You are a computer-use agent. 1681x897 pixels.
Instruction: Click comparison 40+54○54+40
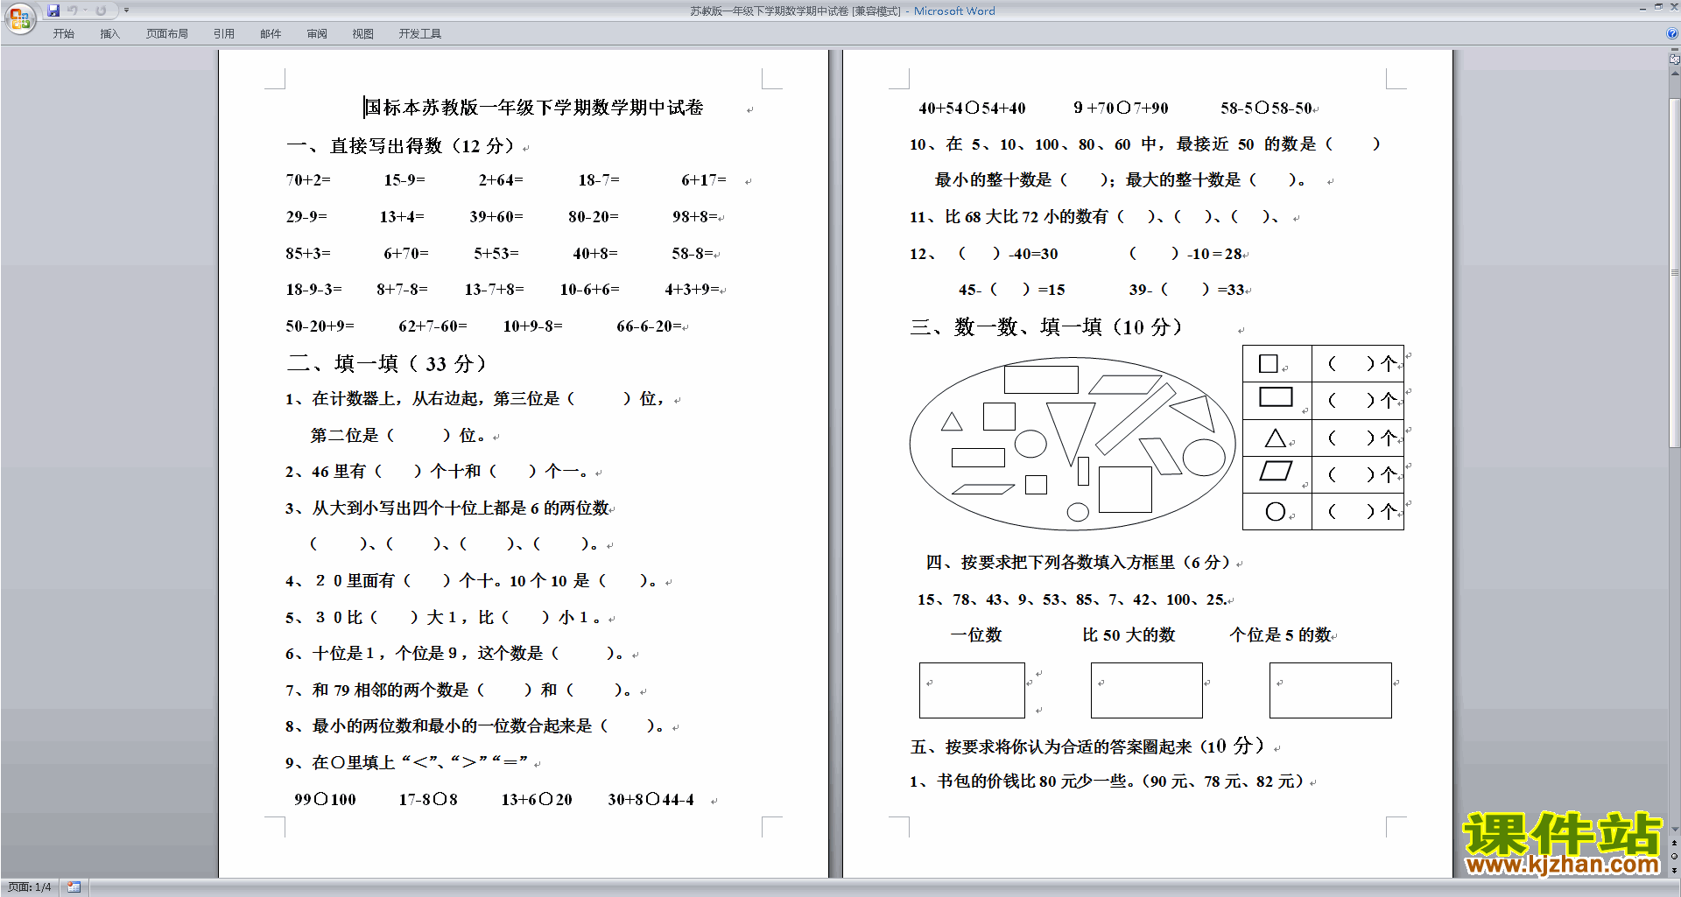pos(972,109)
